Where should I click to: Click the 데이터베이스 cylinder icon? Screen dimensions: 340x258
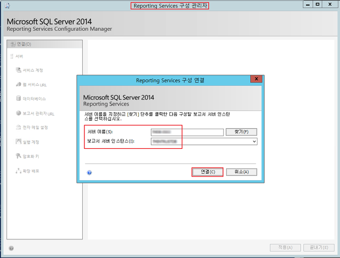click(19, 98)
